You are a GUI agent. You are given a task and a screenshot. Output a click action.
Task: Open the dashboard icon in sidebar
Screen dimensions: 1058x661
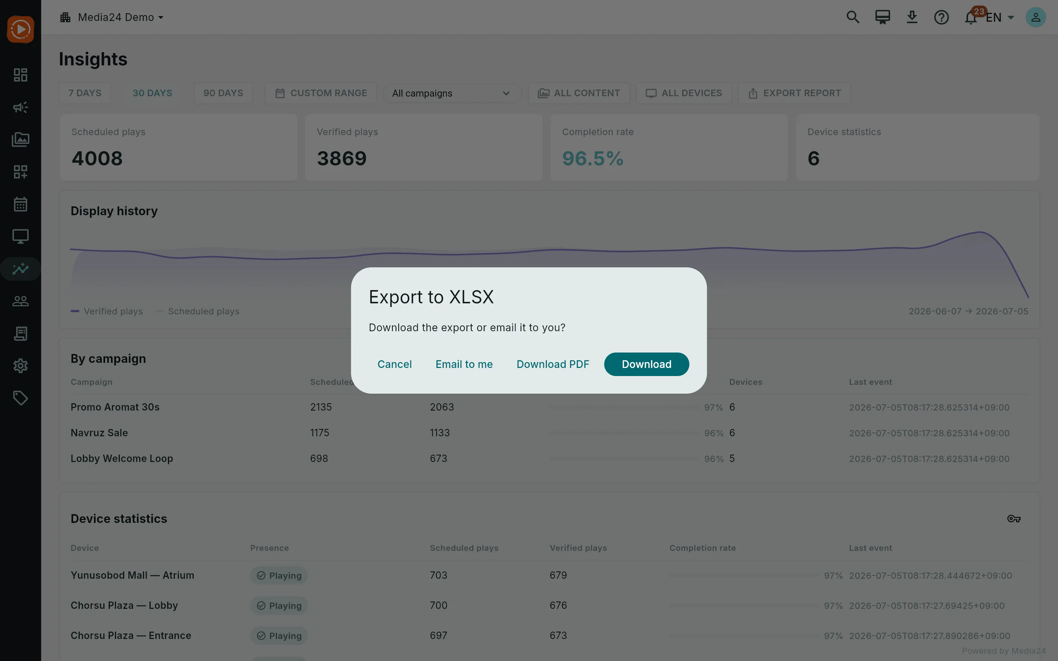click(21, 75)
